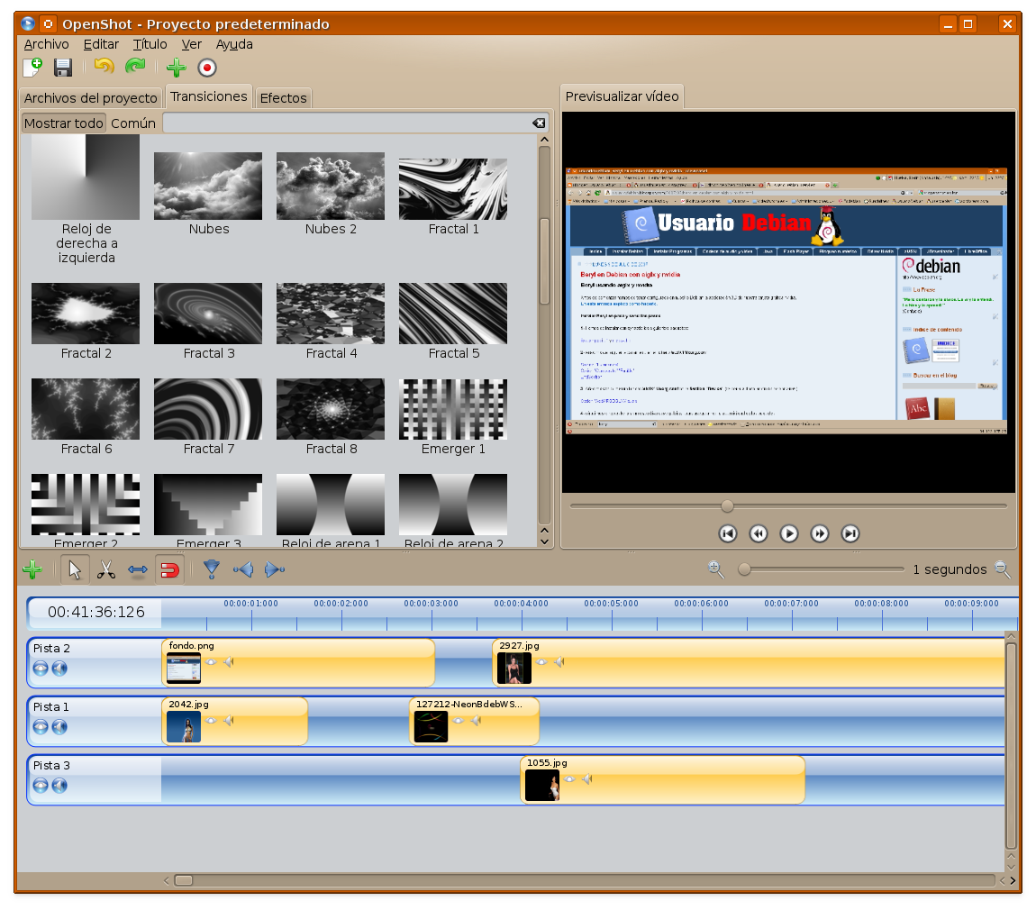Undo the last action with yellow arrow
The height and width of the screenshot is (910, 1036).
104,67
